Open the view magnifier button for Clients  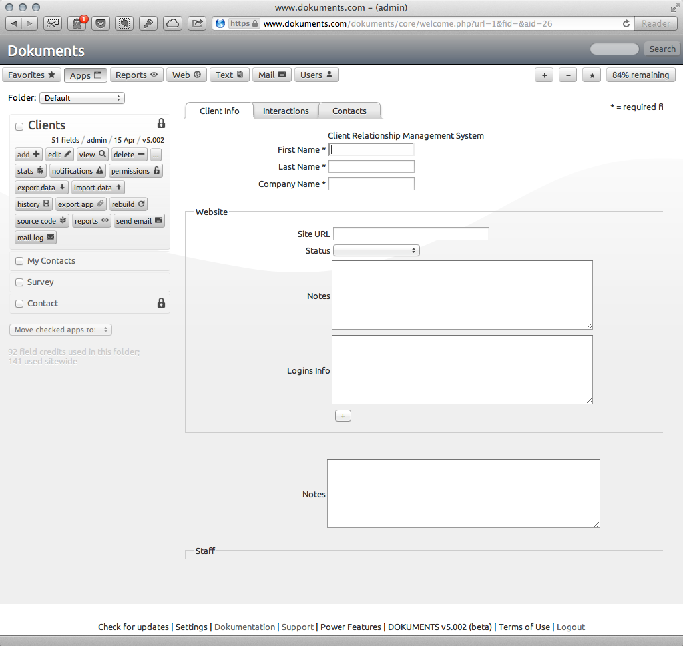point(93,155)
